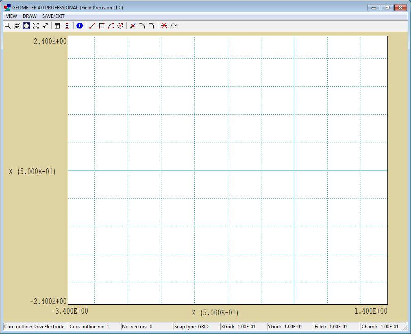Click the undo last vector icon
Image resolution: width=411 pixels, height=334 pixels.
(174, 26)
